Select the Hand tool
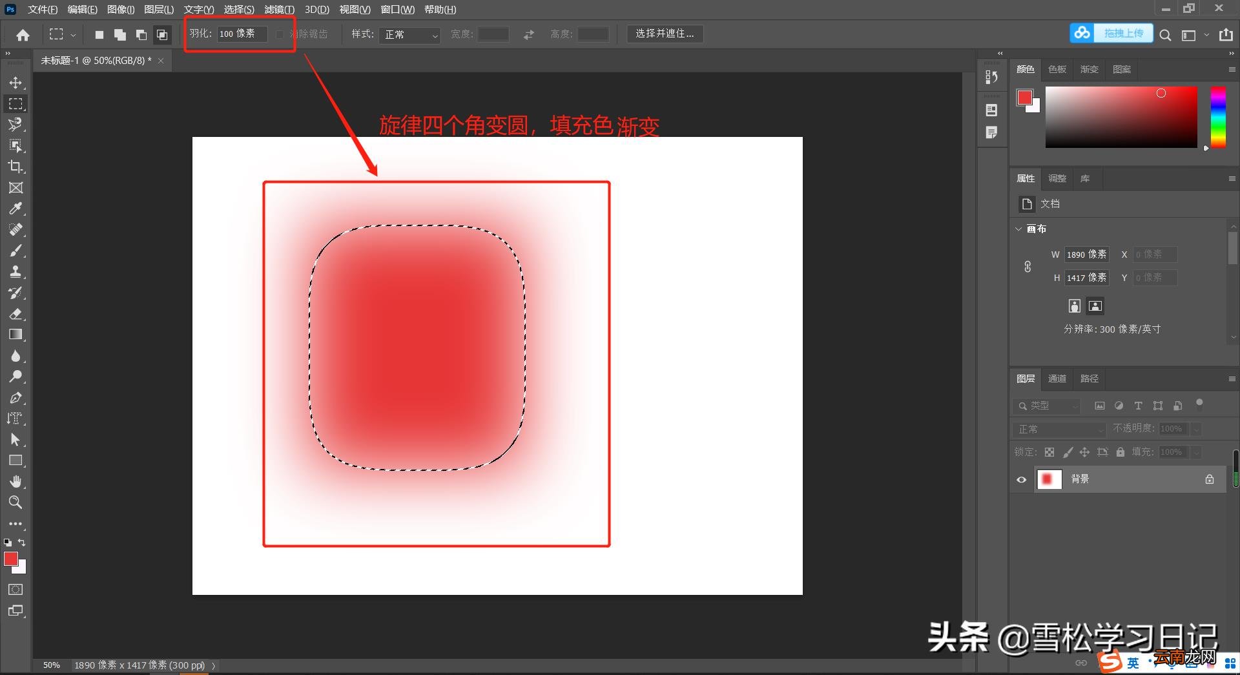 point(15,481)
